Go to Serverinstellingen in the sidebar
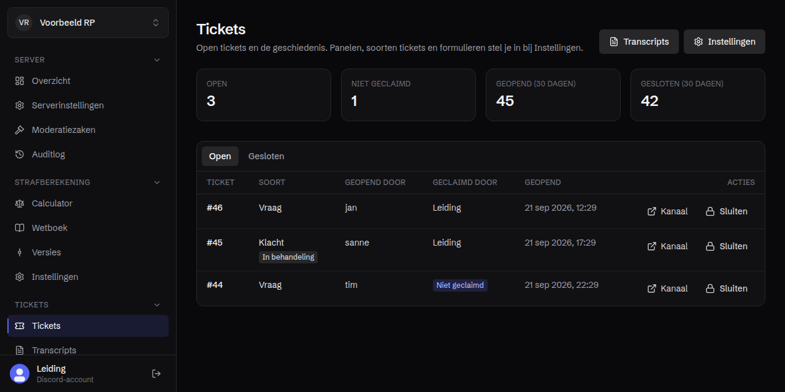The width and height of the screenshot is (785, 392). (x=88, y=105)
